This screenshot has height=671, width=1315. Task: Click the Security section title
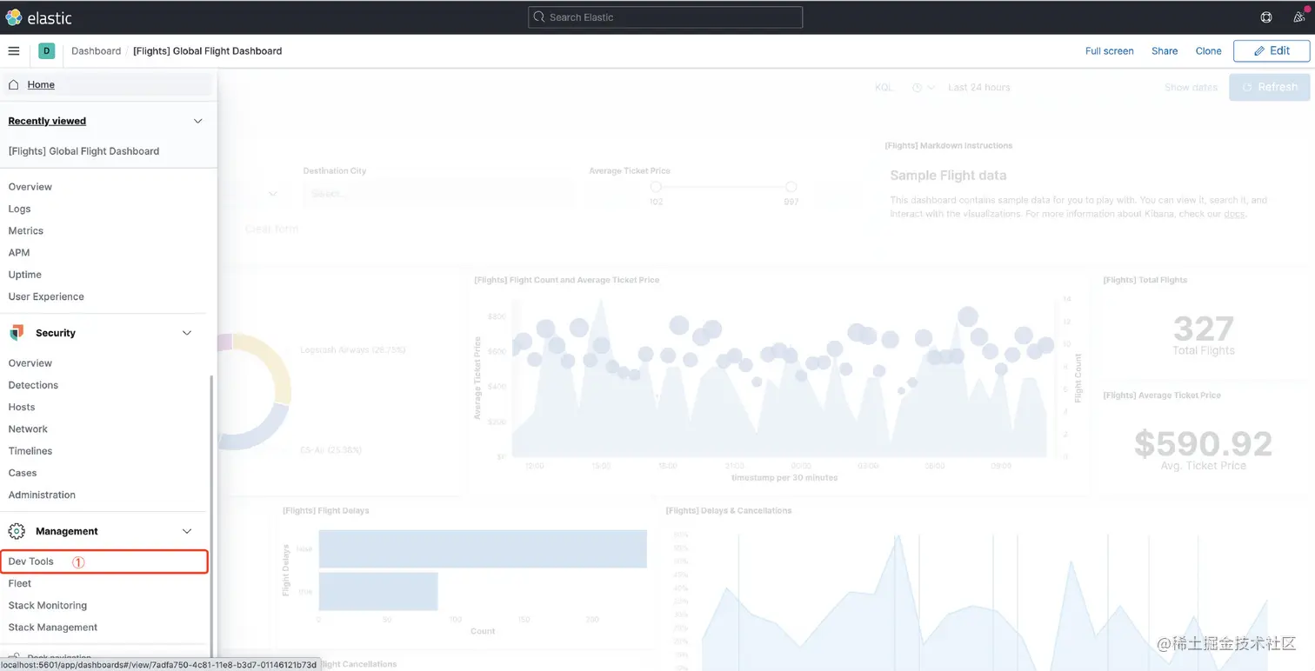coord(56,333)
